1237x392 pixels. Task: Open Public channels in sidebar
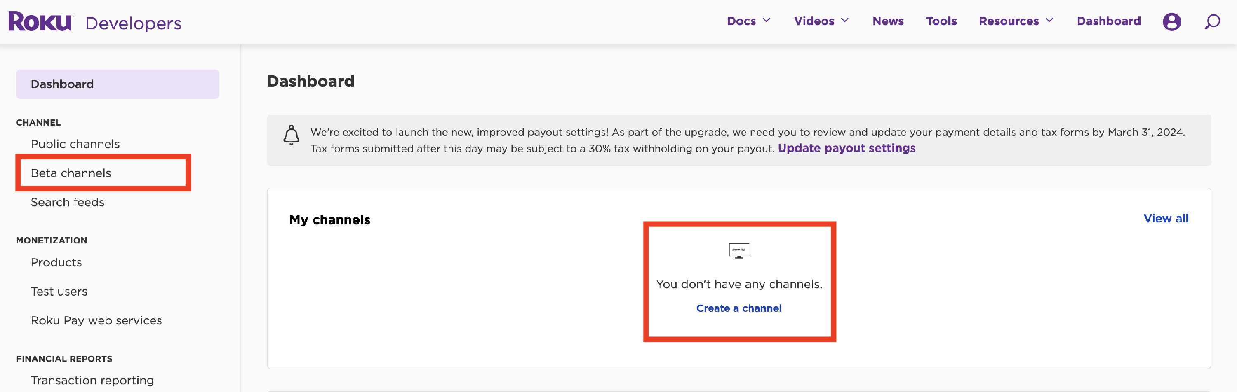[75, 144]
